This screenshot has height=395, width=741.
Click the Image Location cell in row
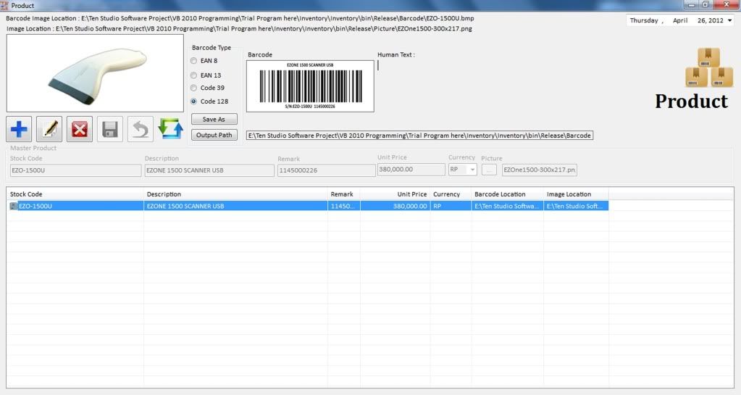pyautogui.click(x=576, y=207)
